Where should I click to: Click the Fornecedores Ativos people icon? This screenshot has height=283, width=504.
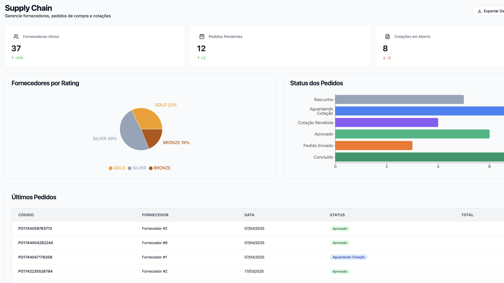click(x=16, y=36)
